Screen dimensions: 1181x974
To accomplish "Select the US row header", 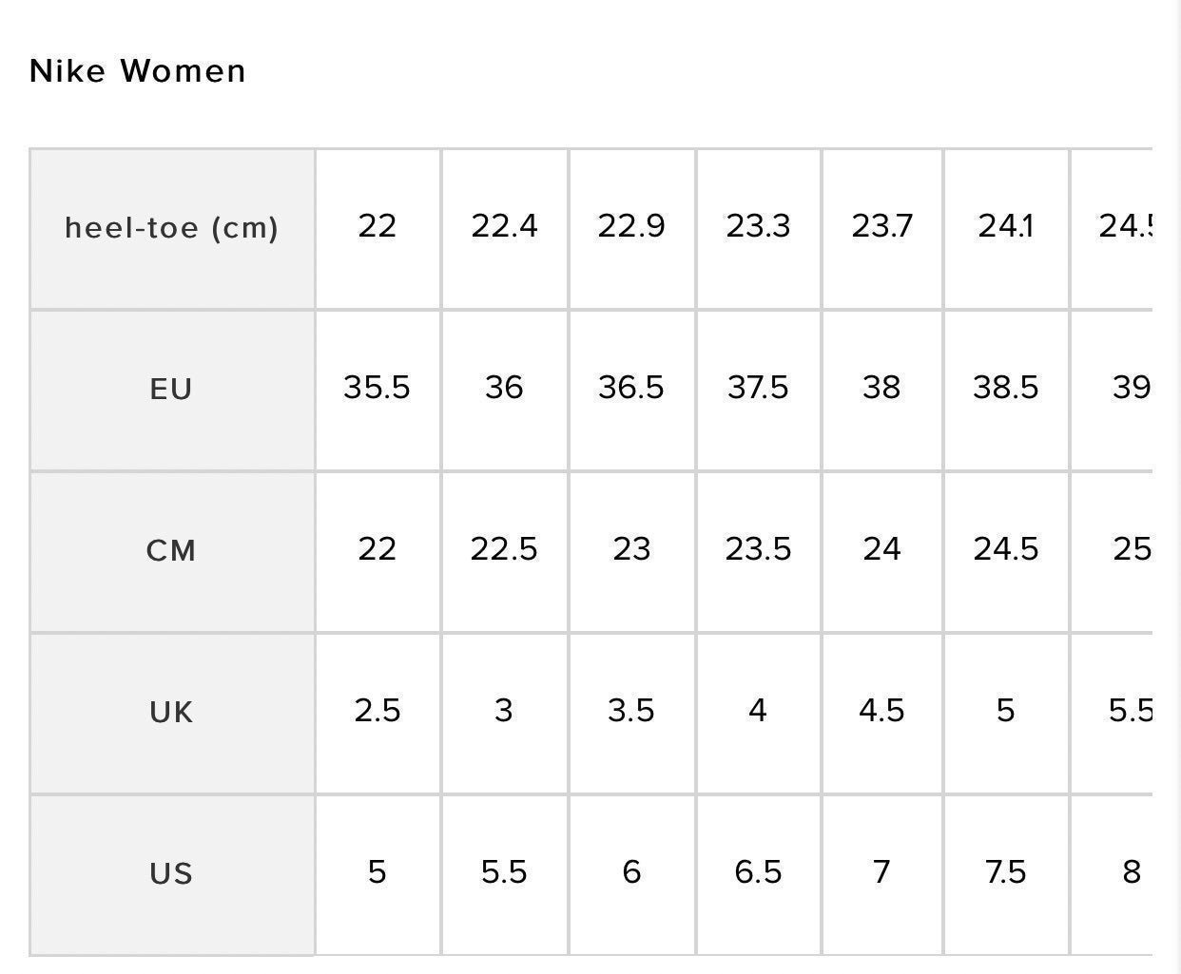I will [172, 875].
